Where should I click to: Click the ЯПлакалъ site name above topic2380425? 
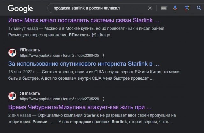tap(30, 50)
